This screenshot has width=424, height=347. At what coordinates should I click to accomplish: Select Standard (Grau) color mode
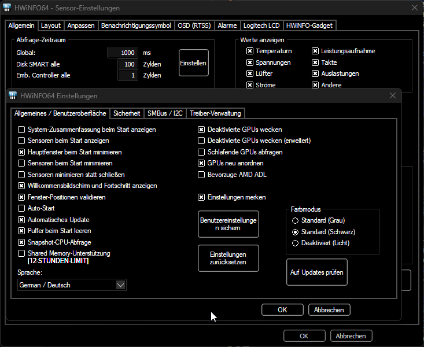tap(295, 221)
